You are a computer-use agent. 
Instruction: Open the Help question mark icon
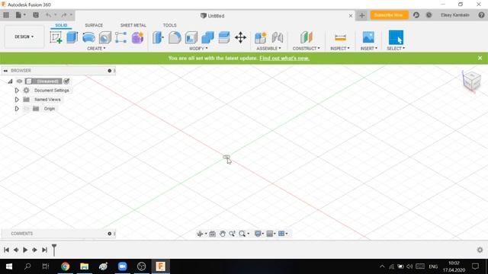[481, 15]
